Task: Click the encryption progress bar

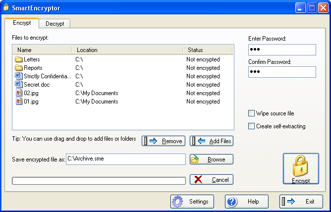Action: coord(99,181)
